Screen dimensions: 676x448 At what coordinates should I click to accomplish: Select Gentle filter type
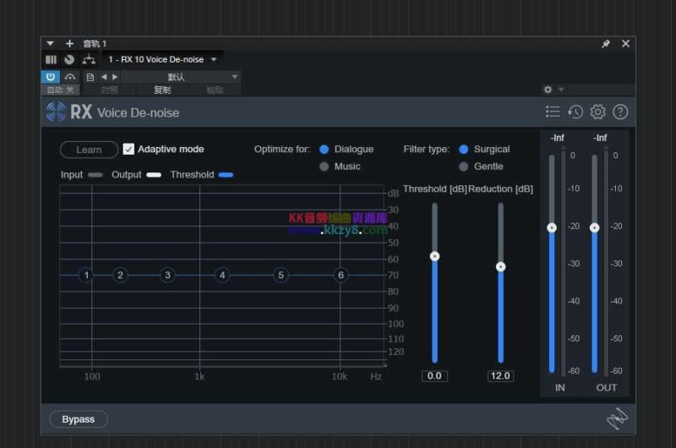click(x=463, y=167)
